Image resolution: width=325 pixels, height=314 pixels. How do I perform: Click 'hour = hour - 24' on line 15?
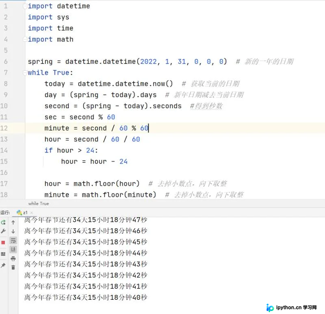coord(94,161)
